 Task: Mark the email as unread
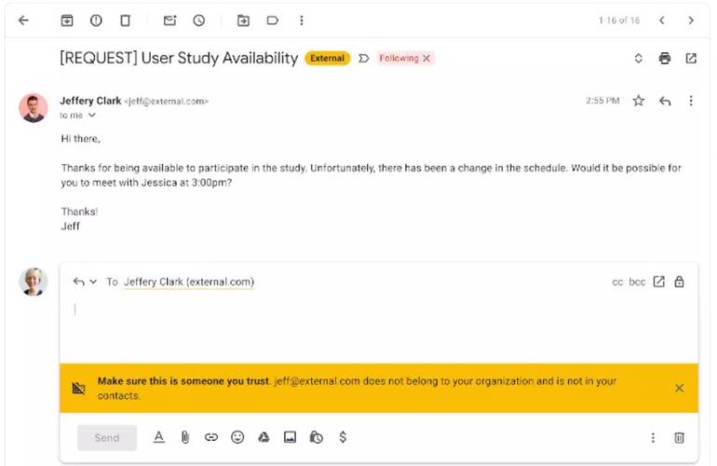169,21
